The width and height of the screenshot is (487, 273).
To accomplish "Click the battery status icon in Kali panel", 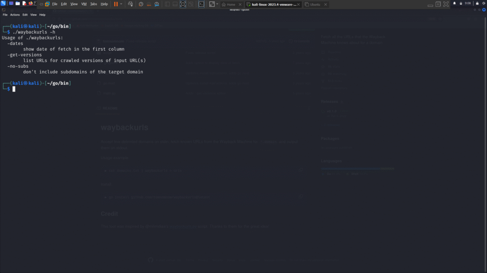I will (x=461, y=3).
